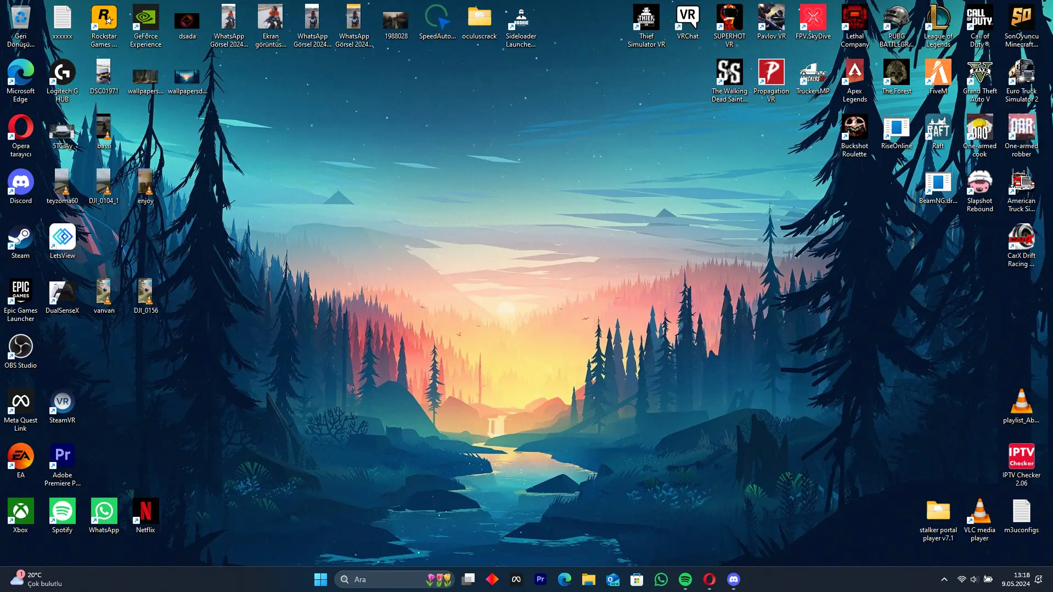Select the OBS Studio desktop icon
Viewport: 1053px width, 592px height.
tap(20, 351)
